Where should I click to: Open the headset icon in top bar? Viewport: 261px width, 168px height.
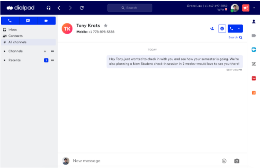click(x=48, y=8)
